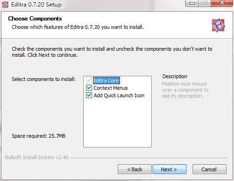Click the Editra 0.7.20 Setup title text

[x=36, y=5]
